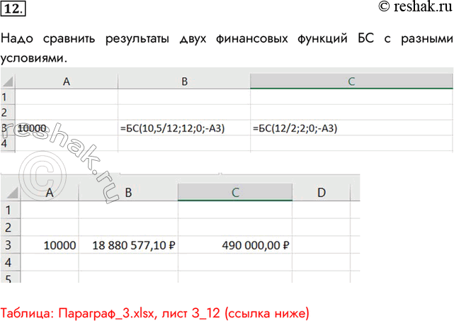Click cell with formula =БС(10,5/12;12;0;-A3)

184,128
